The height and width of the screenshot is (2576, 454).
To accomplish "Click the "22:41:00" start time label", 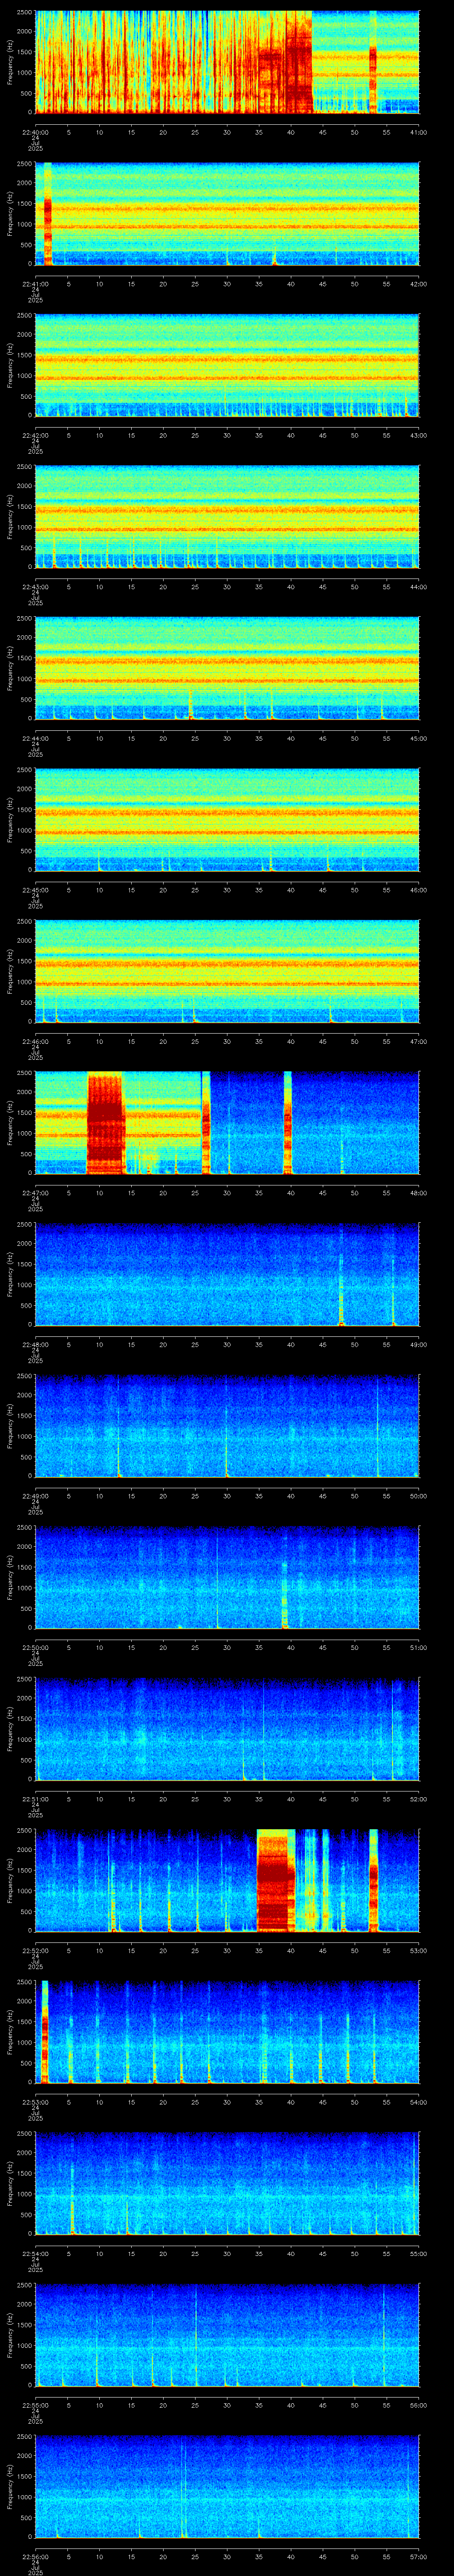I will pos(35,284).
